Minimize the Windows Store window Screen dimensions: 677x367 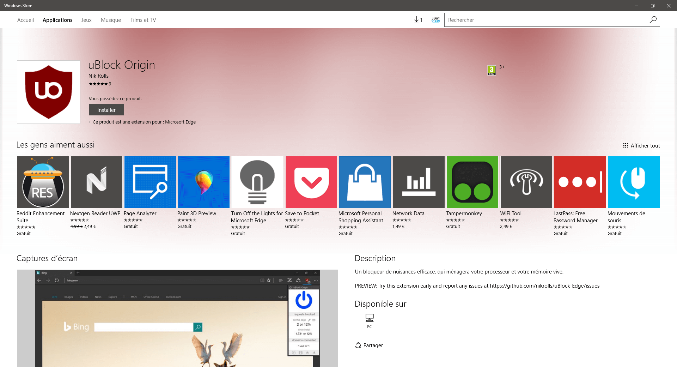(x=636, y=6)
